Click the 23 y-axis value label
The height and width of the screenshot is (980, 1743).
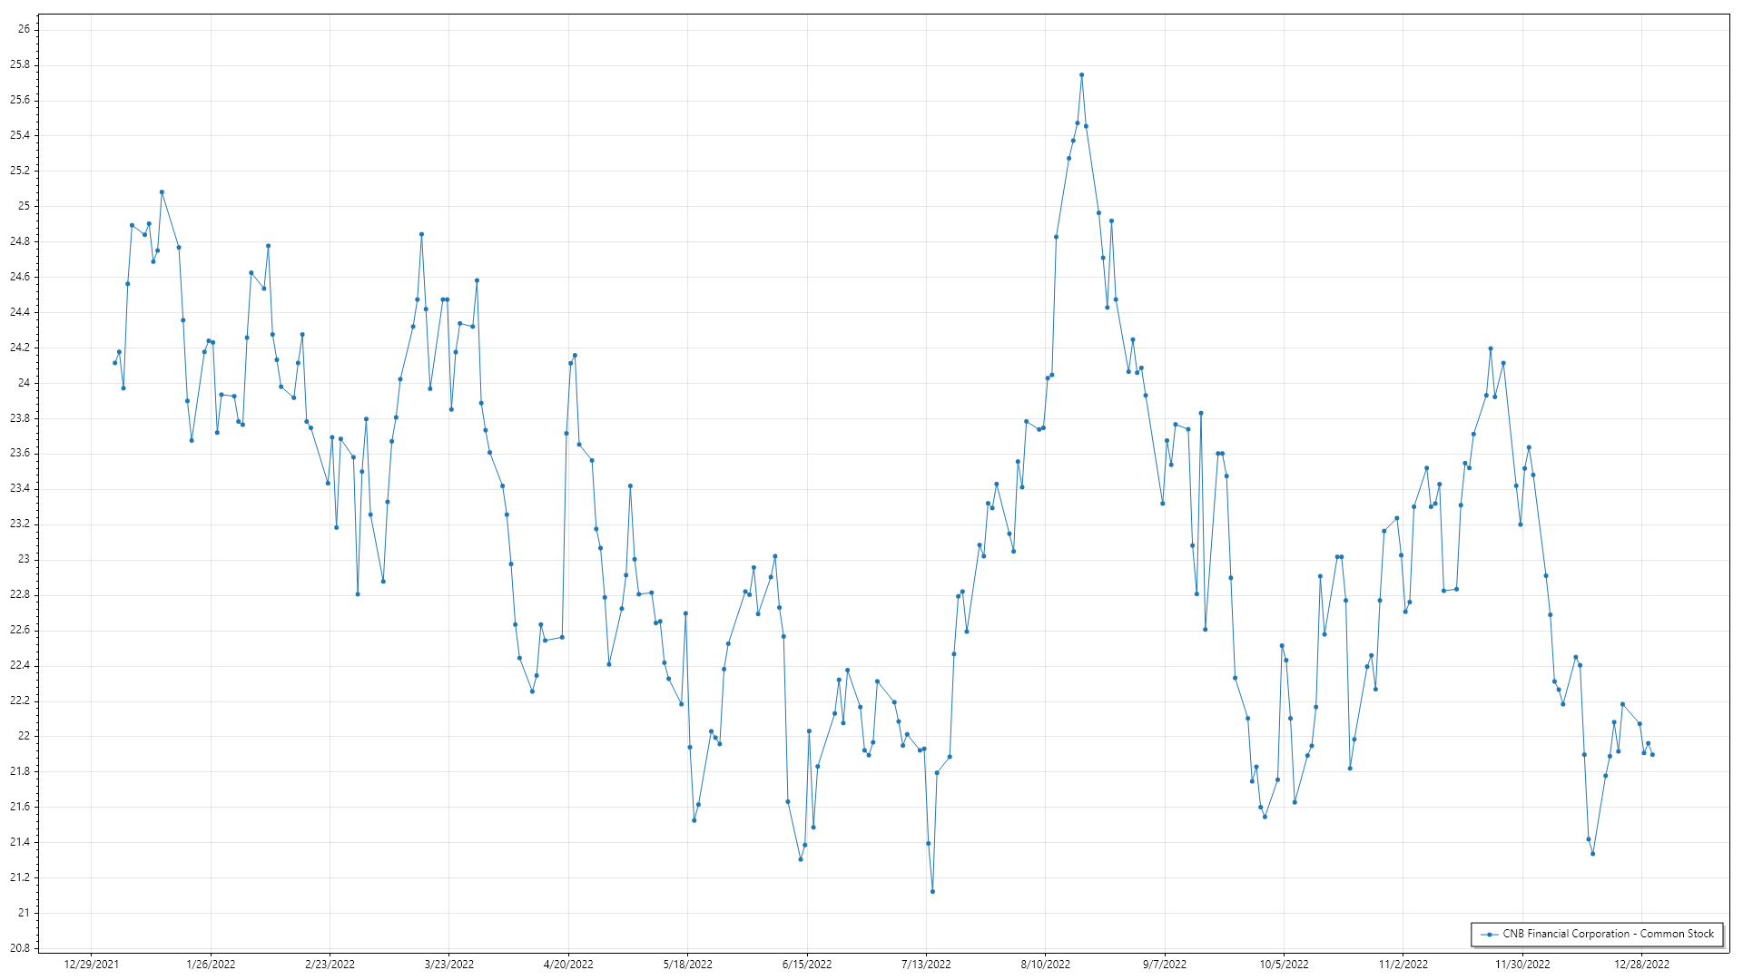[x=24, y=559]
